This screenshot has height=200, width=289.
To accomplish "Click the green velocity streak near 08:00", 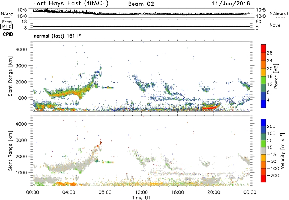I will (x=108, y=162).
